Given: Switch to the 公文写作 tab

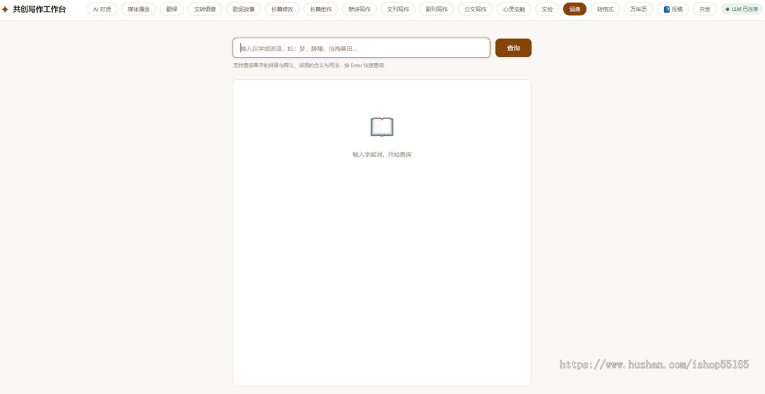Looking at the screenshot, I should 476,10.
